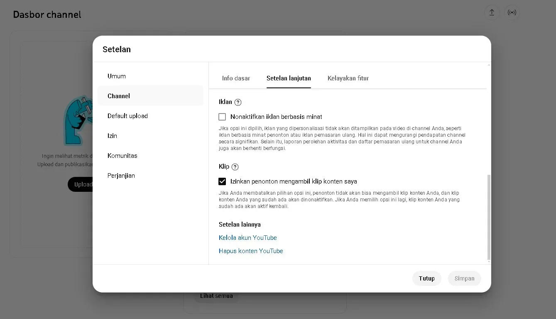This screenshot has width=556, height=319.
Task: Open Komunitas settings section
Action: (x=122, y=156)
